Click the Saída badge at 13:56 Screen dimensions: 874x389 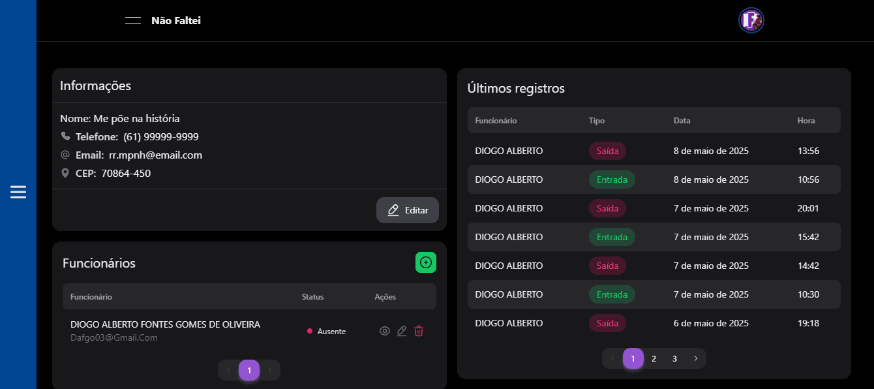coord(607,151)
